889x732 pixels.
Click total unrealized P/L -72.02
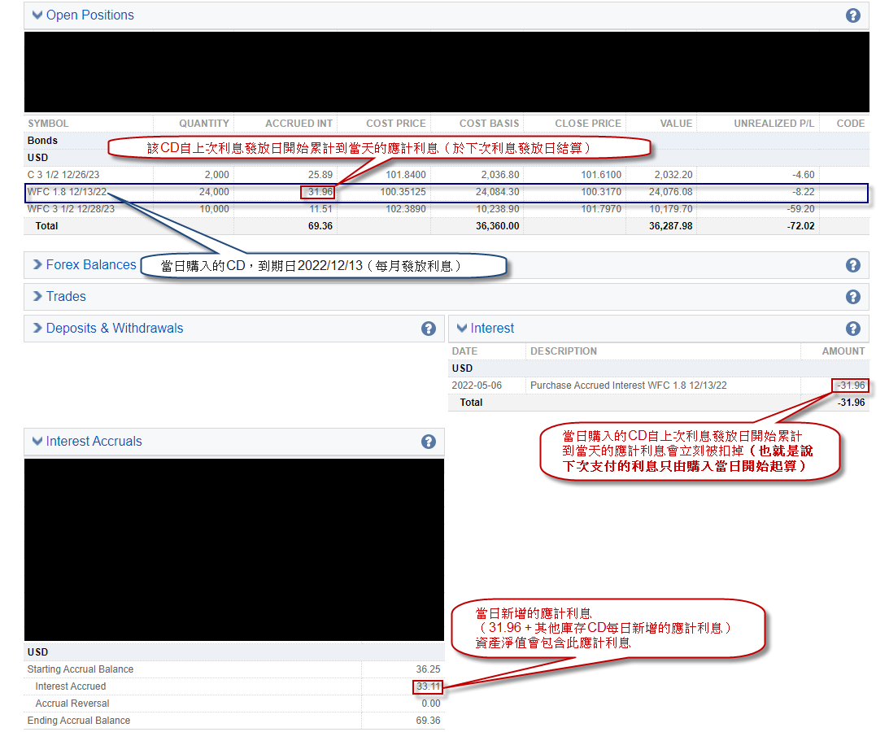coord(800,225)
